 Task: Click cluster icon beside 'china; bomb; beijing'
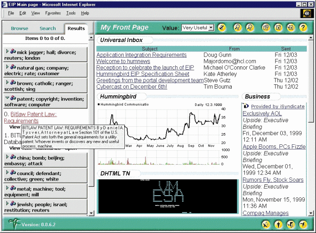[13, 157]
